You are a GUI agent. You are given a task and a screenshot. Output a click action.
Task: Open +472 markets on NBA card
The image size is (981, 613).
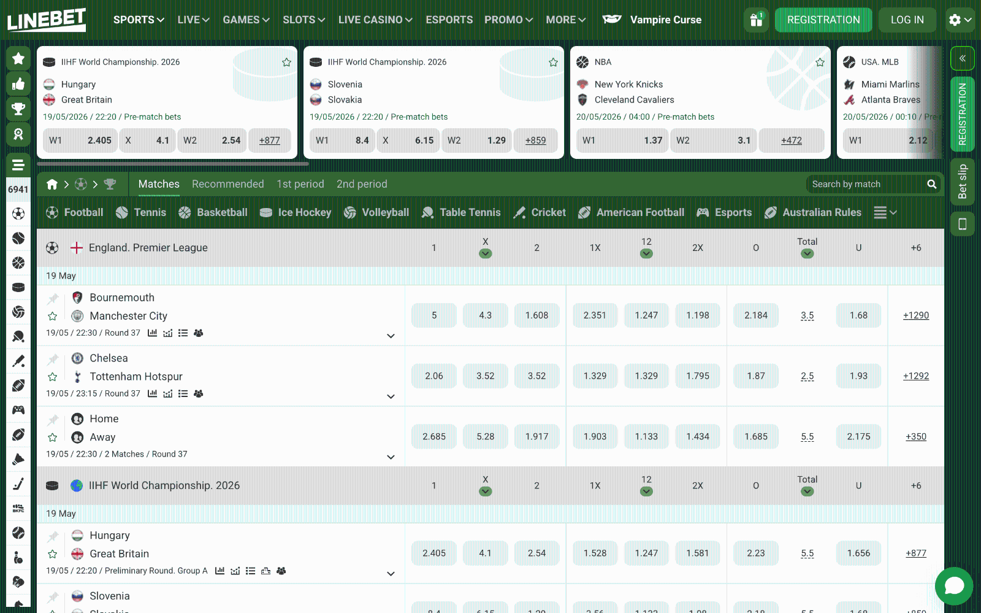pyautogui.click(x=792, y=141)
